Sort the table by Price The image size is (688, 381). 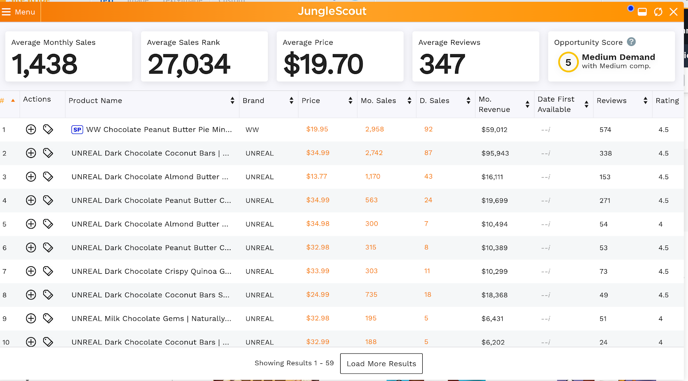point(350,101)
